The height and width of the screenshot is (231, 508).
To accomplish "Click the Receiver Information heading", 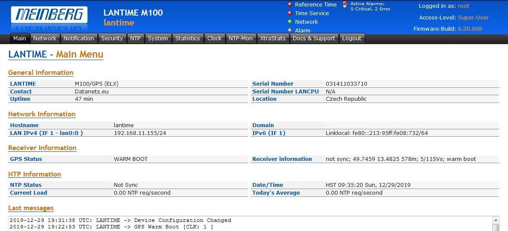I will (42, 148).
